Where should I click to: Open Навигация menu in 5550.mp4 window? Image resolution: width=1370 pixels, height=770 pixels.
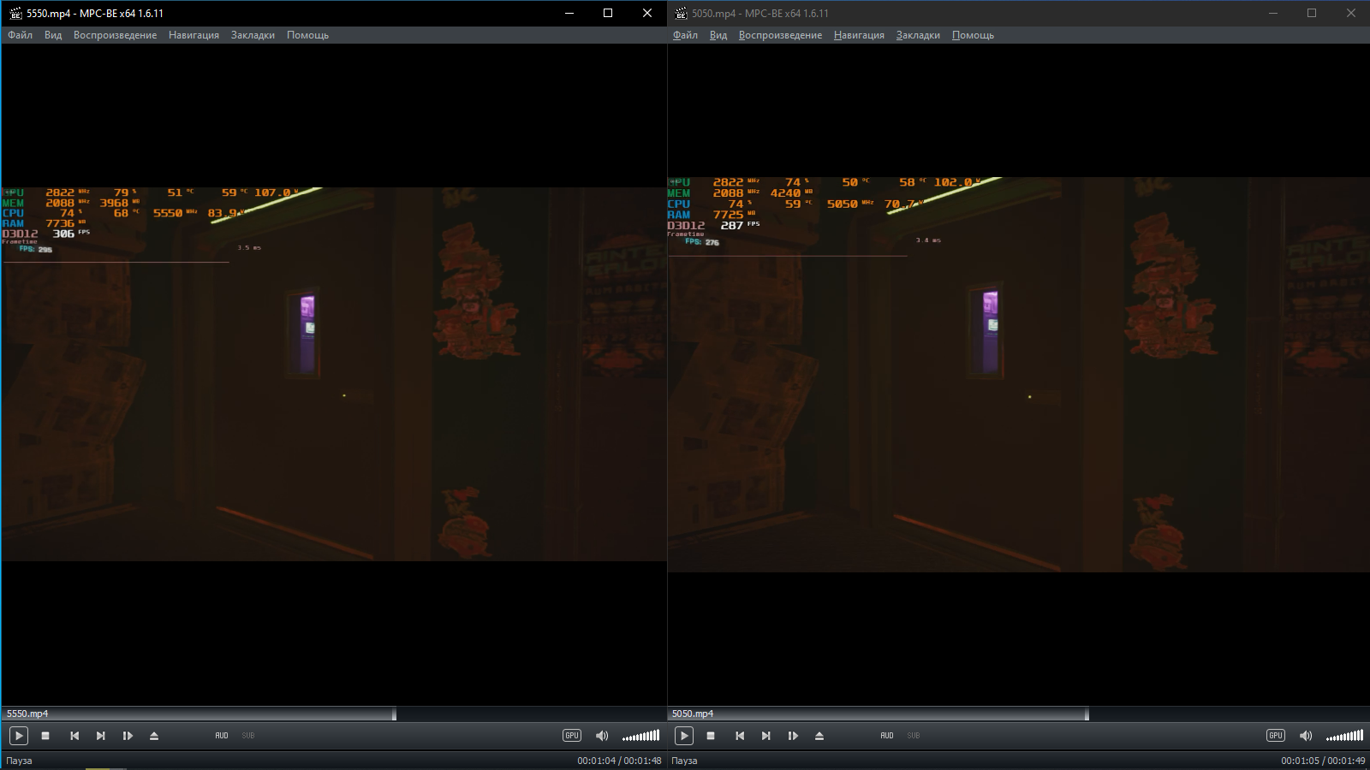194,35
